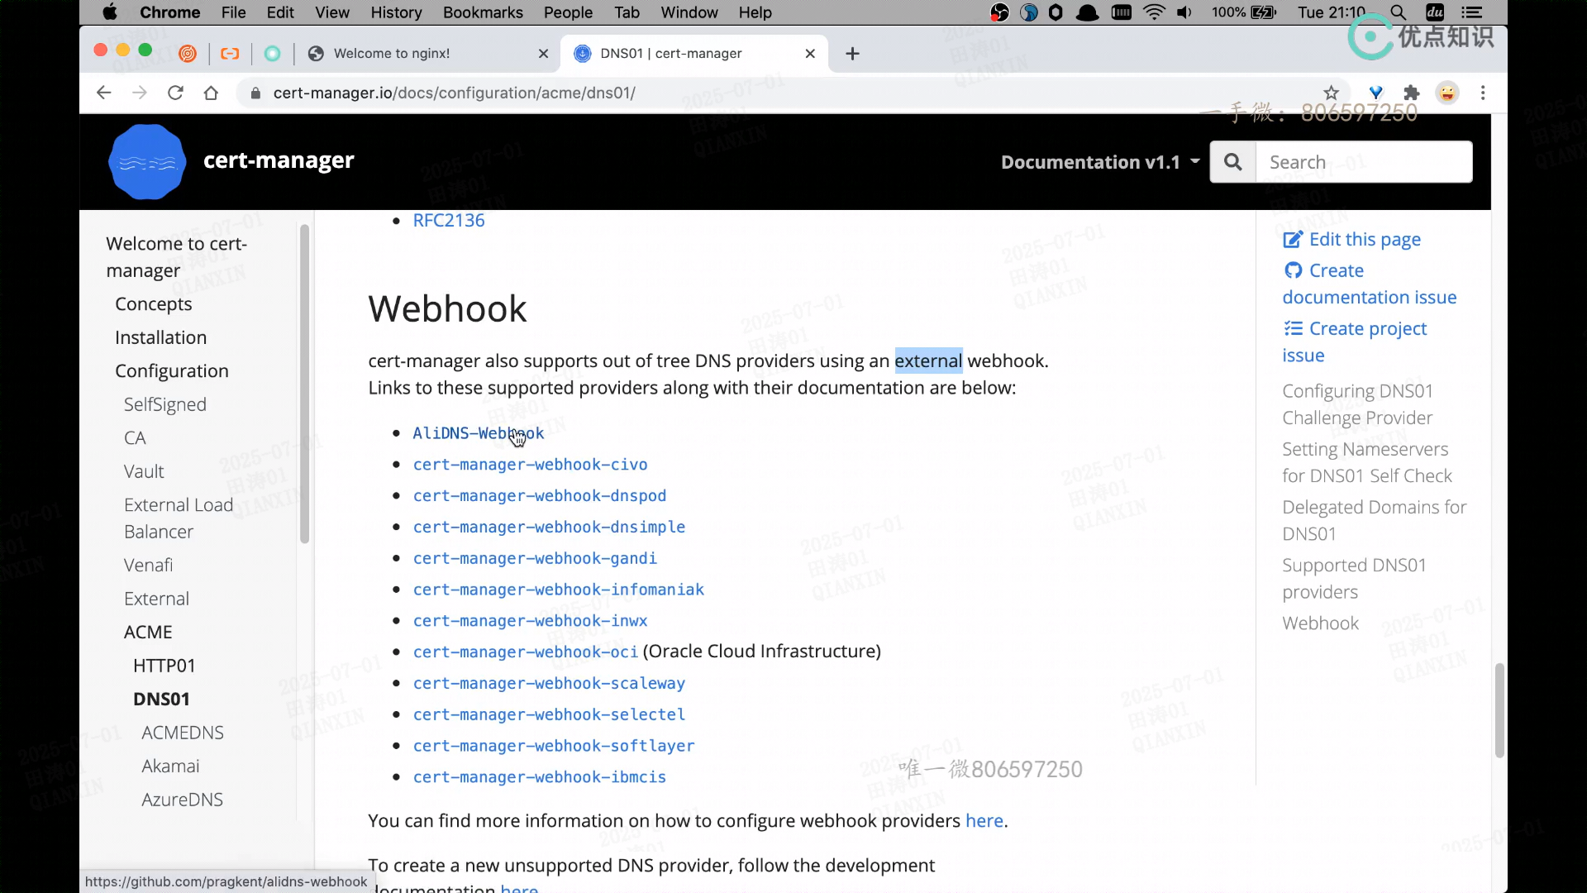1587x893 pixels.
Task: Expand the Configuration sidebar section
Action: point(172,371)
